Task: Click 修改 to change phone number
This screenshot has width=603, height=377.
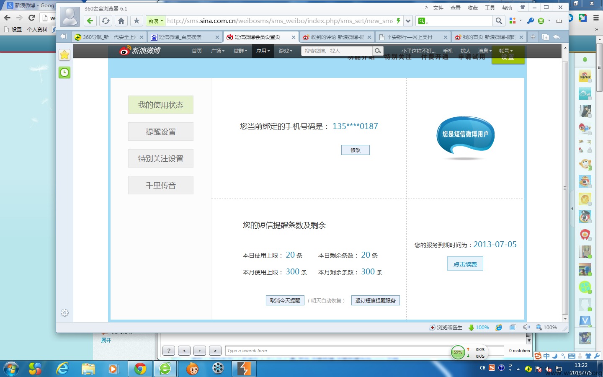Action: click(x=356, y=150)
